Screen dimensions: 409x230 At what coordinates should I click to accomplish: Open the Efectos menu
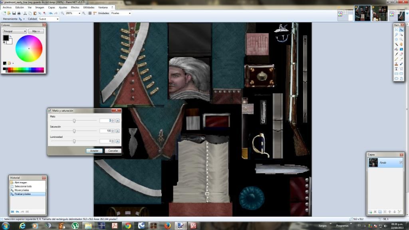click(75, 7)
